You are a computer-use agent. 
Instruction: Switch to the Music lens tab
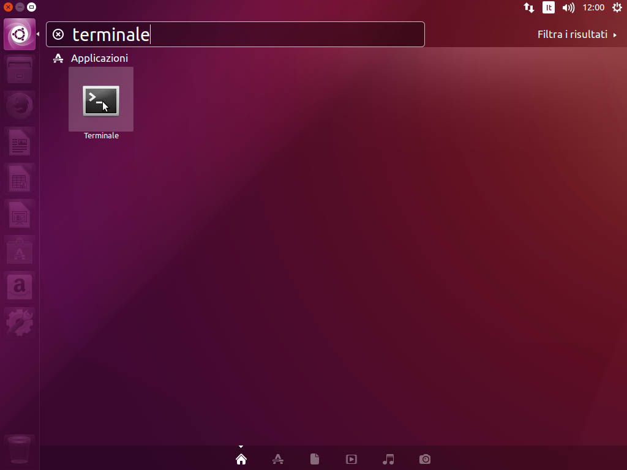tap(388, 459)
